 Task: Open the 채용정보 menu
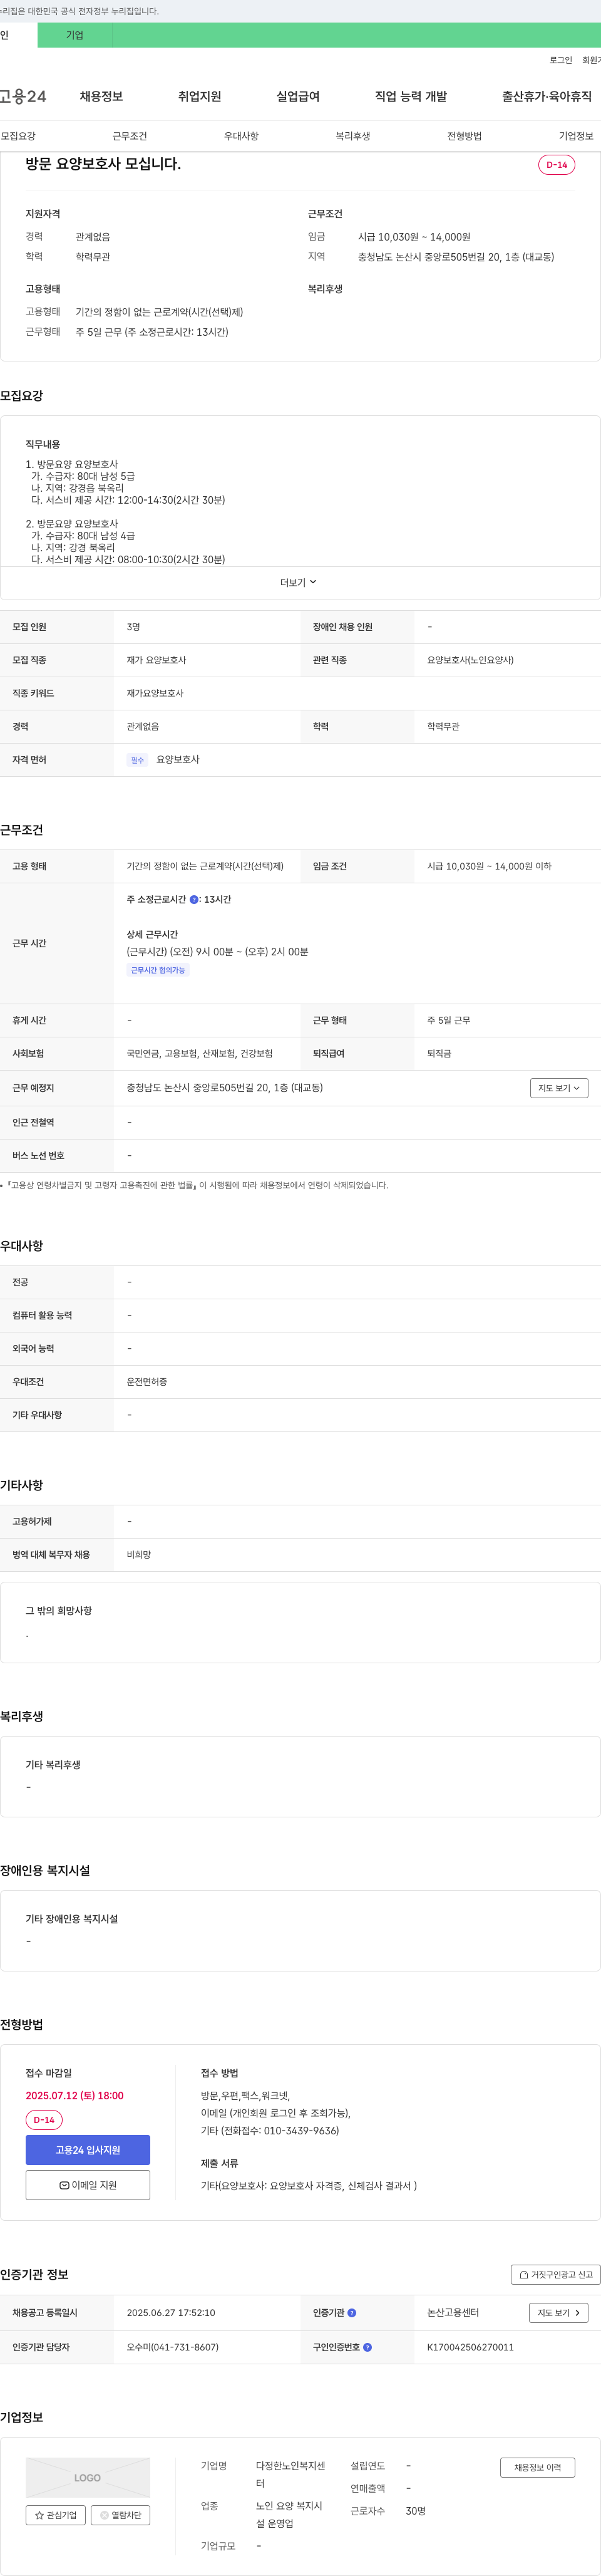tap(101, 96)
